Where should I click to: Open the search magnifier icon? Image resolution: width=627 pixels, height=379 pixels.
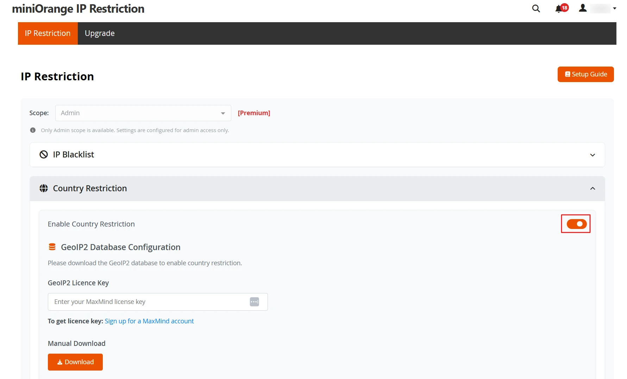tap(536, 8)
